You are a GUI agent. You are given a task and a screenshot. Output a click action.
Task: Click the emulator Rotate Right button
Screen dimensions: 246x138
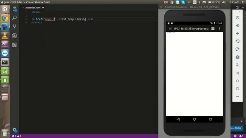point(238,49)
